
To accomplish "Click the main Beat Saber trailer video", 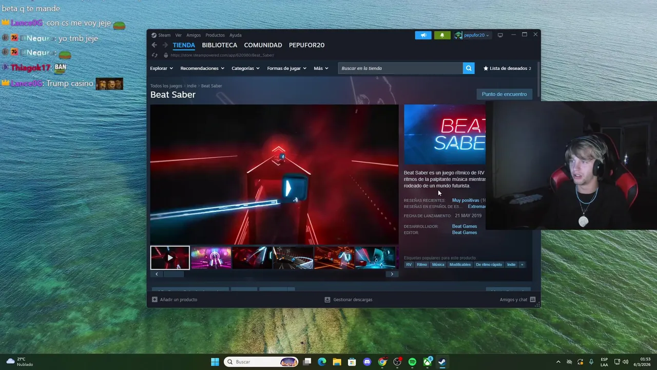I will pyautogui.click(x=274, y=175).
